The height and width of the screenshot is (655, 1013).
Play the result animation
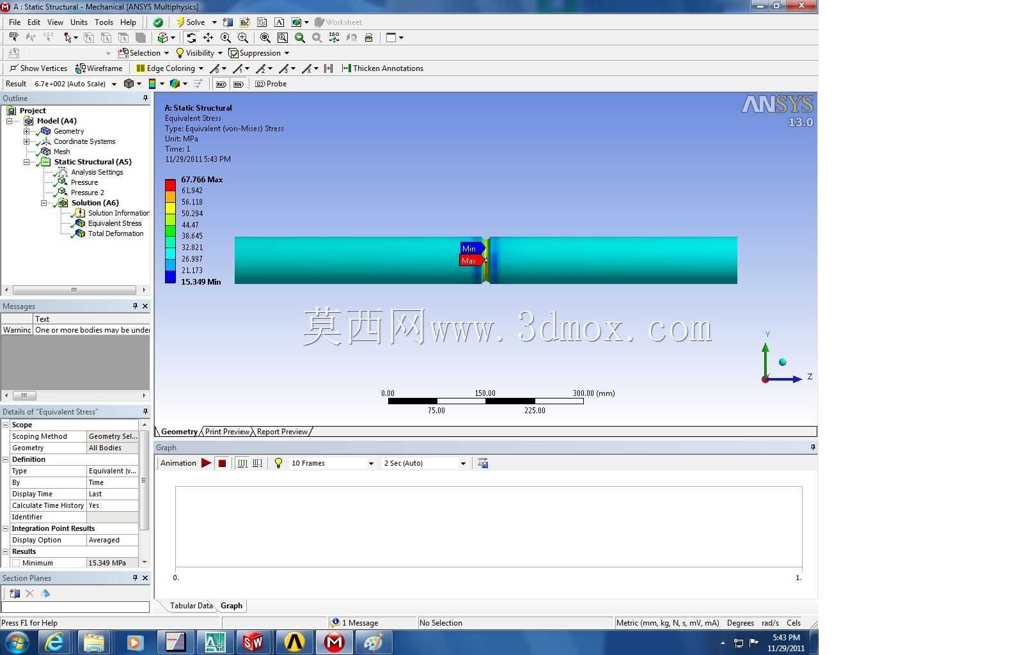(206, 463)
